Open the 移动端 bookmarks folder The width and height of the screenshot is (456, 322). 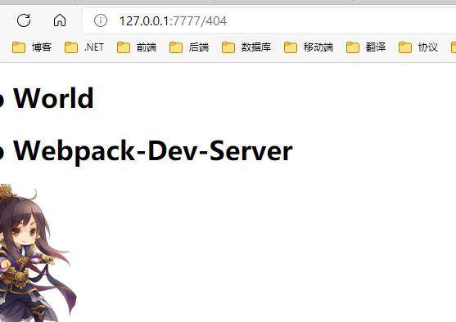pos(309,47)
